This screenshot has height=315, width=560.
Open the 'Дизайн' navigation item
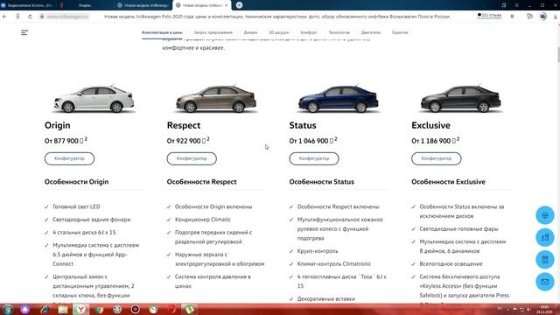pos(250,32)
